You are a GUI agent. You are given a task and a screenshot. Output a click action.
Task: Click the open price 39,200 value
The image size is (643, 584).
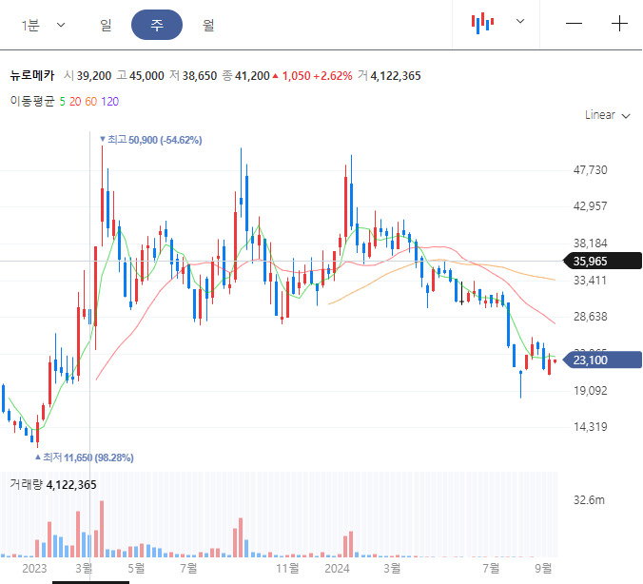(94, 76)
